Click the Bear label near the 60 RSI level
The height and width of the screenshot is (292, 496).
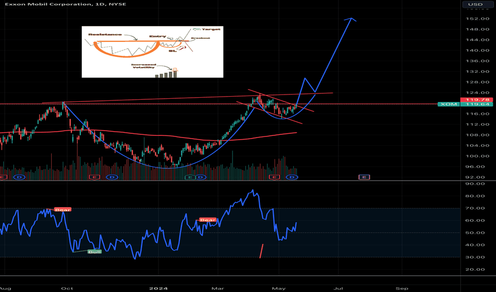click(208, 220)
